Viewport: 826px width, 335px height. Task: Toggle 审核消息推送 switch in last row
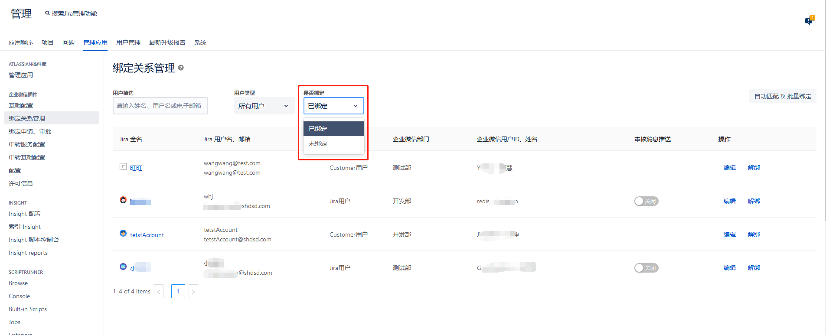(x=646, y=268)
